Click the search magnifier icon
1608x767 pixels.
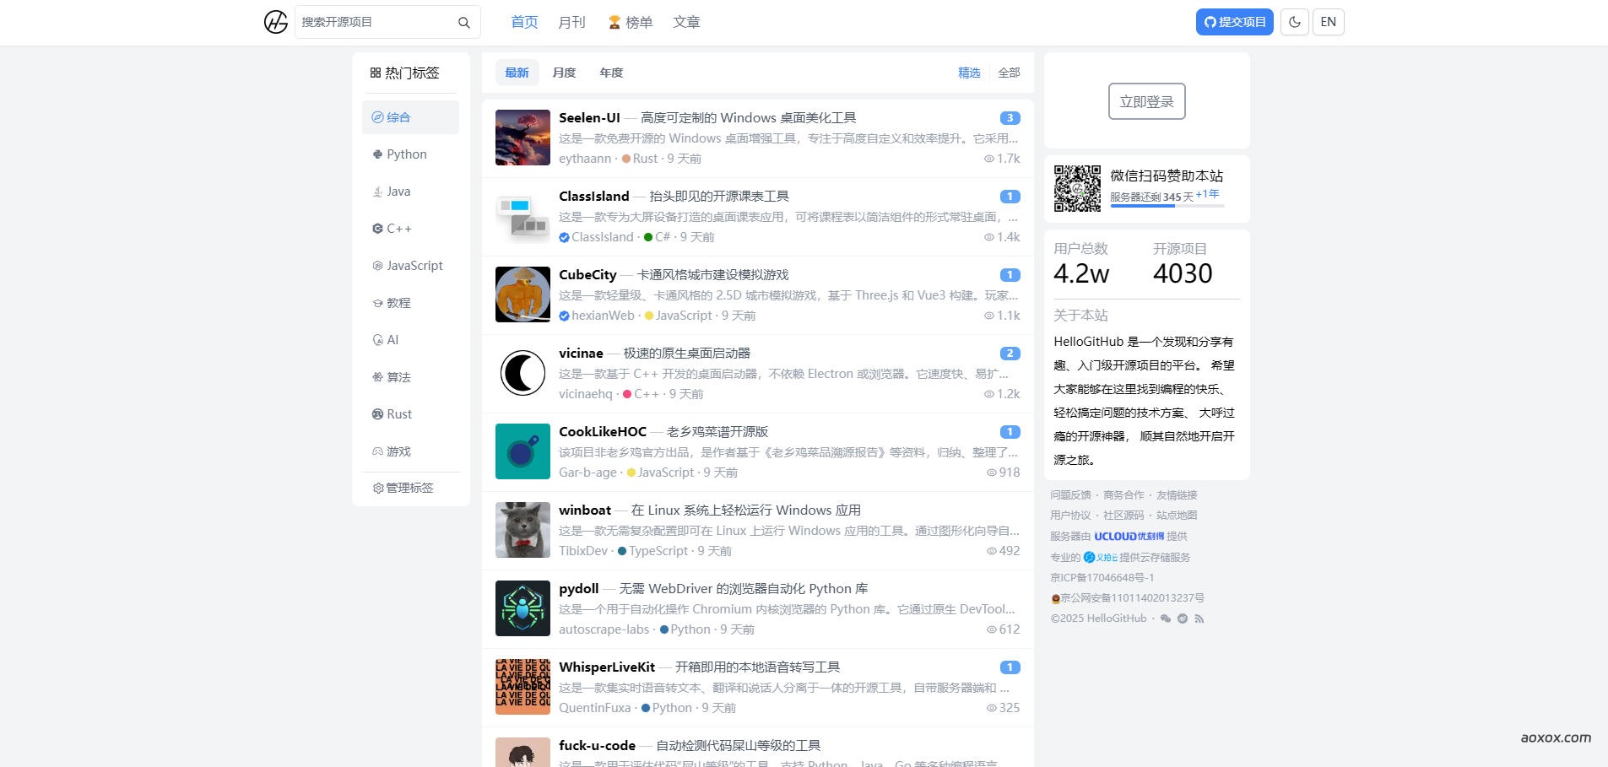pyautogui.click(x=463, y=23)
